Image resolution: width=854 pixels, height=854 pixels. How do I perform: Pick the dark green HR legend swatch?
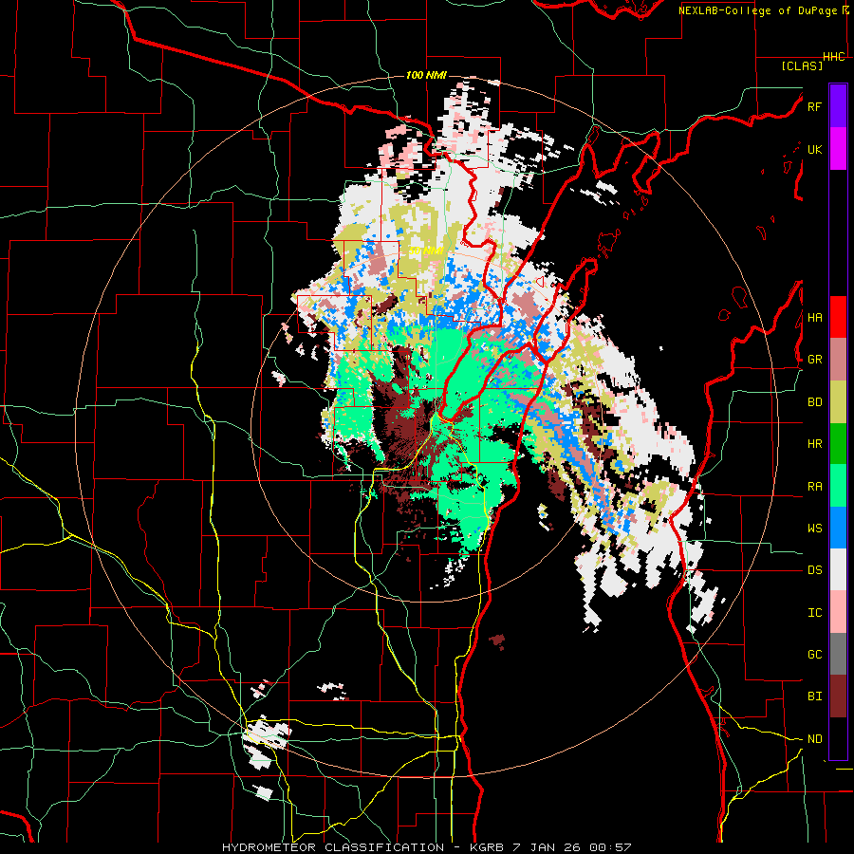pyautogui.click(x=838, y=444)
